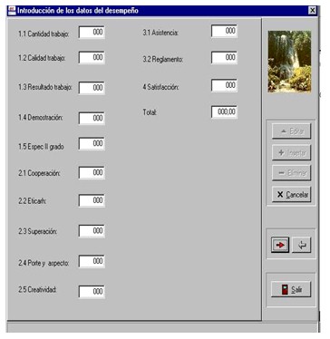330x339 pixels.
Task: Click the disabled Eliminar button
Action: point(291,173)
